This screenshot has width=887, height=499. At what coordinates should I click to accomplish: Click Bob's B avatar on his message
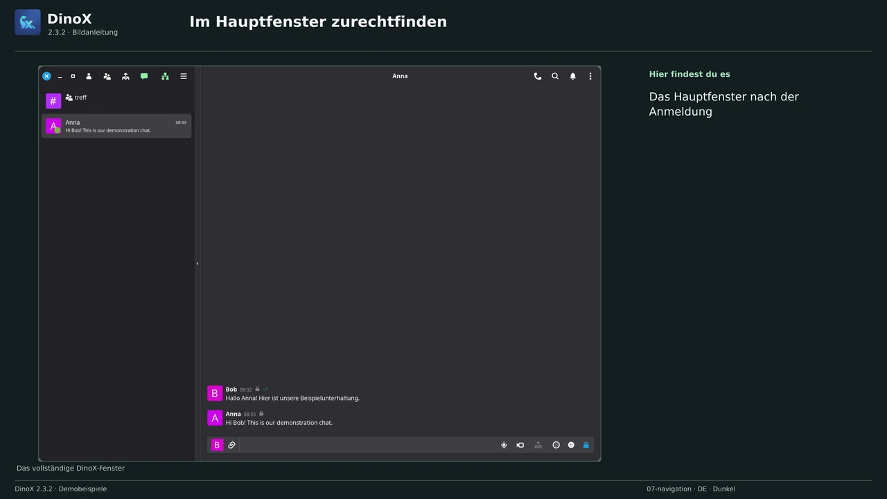[x=215, y=394]
